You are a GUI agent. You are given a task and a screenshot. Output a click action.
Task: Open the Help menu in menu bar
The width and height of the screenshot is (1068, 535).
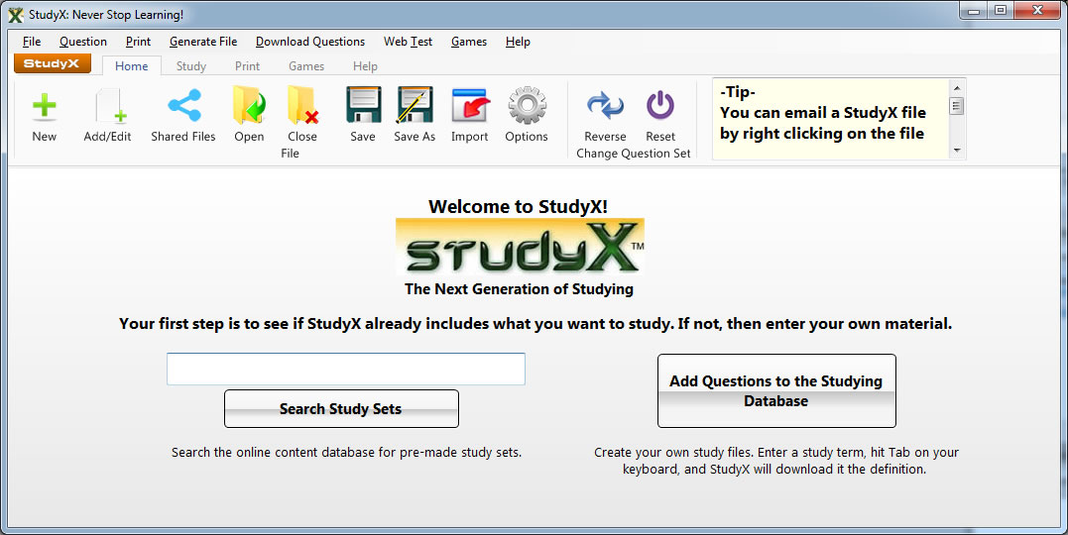pyautogui.click(x=518, y=42)
